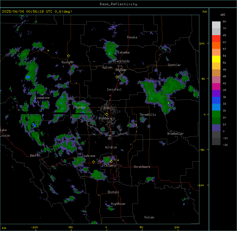Click the Ponoka city label

[132, 37]
